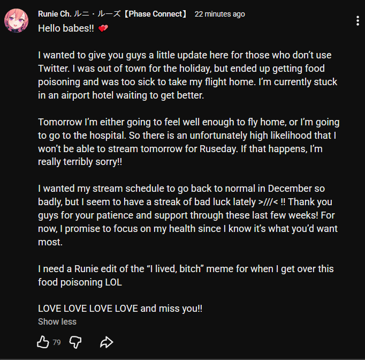Click the word Ruseday in the post

[x=218, y=148]
